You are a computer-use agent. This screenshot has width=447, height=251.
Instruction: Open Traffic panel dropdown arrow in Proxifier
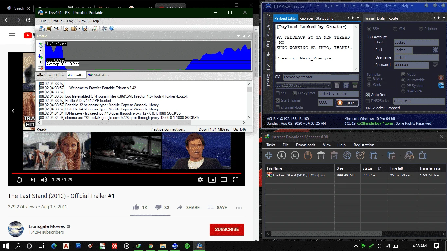click(x=238, y=36)
